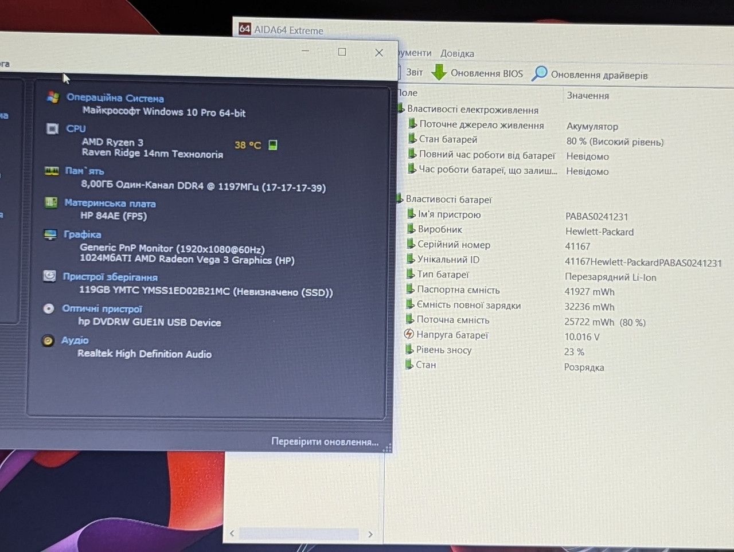This screenshot has width=734, height=552.
Task: Click the battery icon next to Стан батарей
Action: click(x=412, y=138)
